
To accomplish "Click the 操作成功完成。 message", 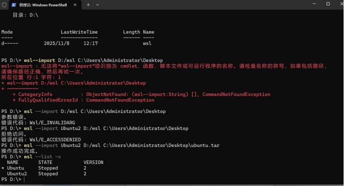I will point(20,151).
